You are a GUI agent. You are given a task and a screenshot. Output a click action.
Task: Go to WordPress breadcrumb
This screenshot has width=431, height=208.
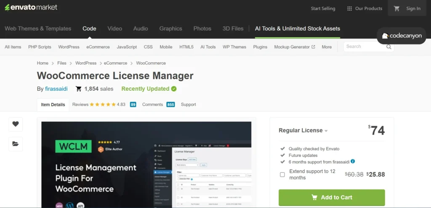click(x=86, y=63)
